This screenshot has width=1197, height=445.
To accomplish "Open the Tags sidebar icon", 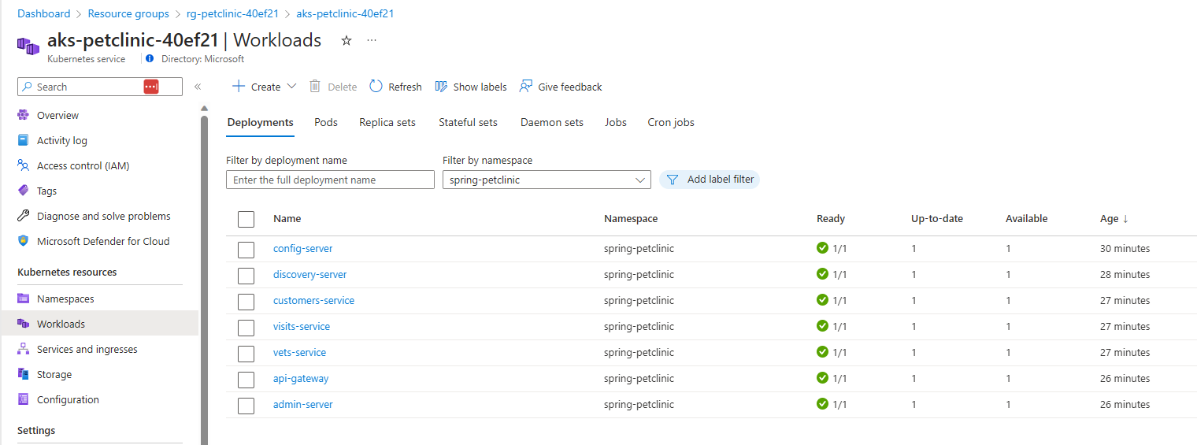I will point(24,191).
